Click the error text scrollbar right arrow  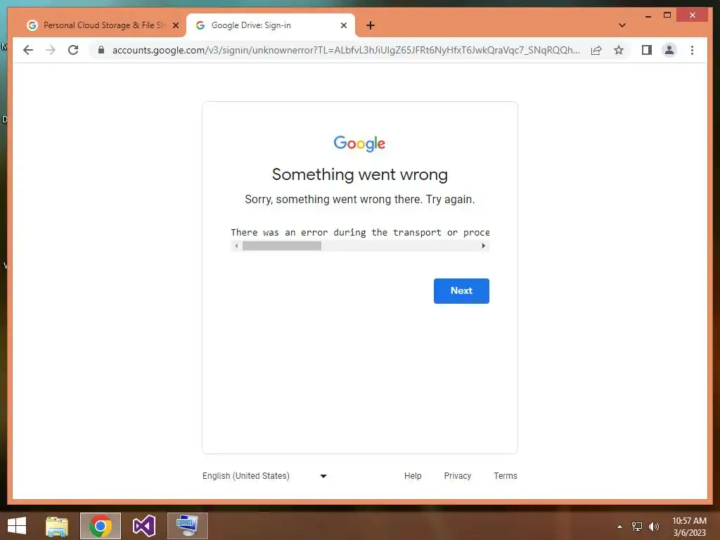click(x=483, y=246)
